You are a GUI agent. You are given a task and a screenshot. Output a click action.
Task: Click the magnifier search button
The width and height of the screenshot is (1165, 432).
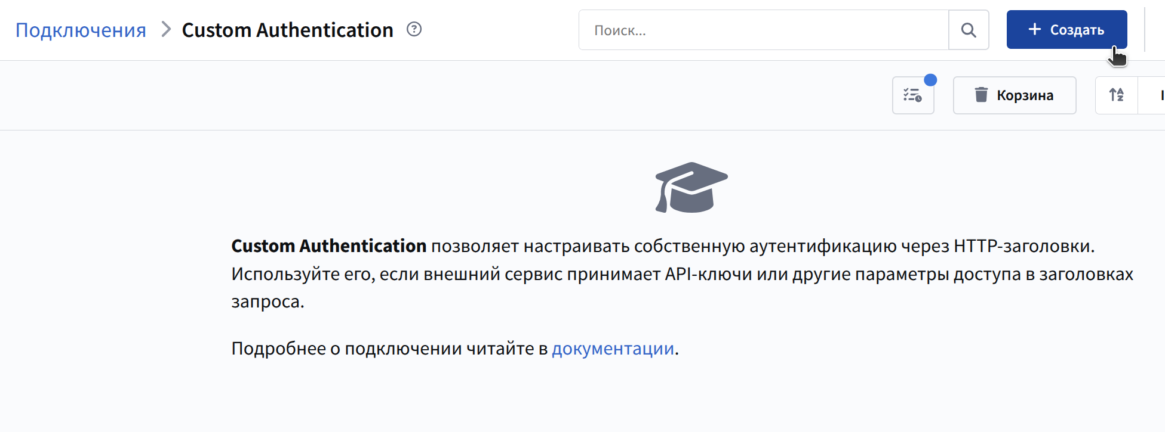(x=969, y=30)
